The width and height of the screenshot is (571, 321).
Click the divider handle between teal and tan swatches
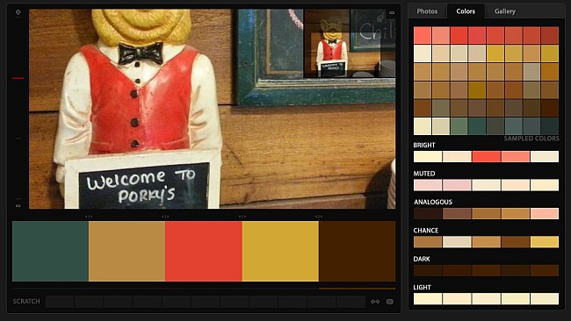point(89,217)
